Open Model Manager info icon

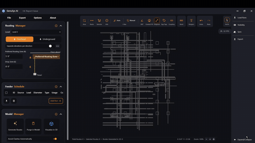[x=56, y=114]
